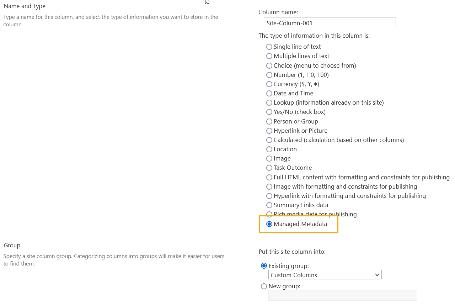This screenshot has height=305, width=455.
Task: Open the Custom Columns group dropdown
Action: [x=325, y=274]
